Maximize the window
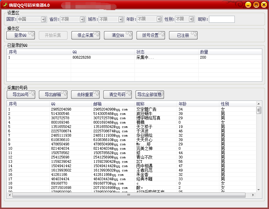Image resolution: width=269 pixels, height=209 pixels. click(256, 5)
